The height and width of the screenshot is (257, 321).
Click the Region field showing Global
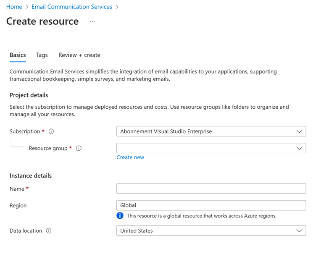[211, 205]
